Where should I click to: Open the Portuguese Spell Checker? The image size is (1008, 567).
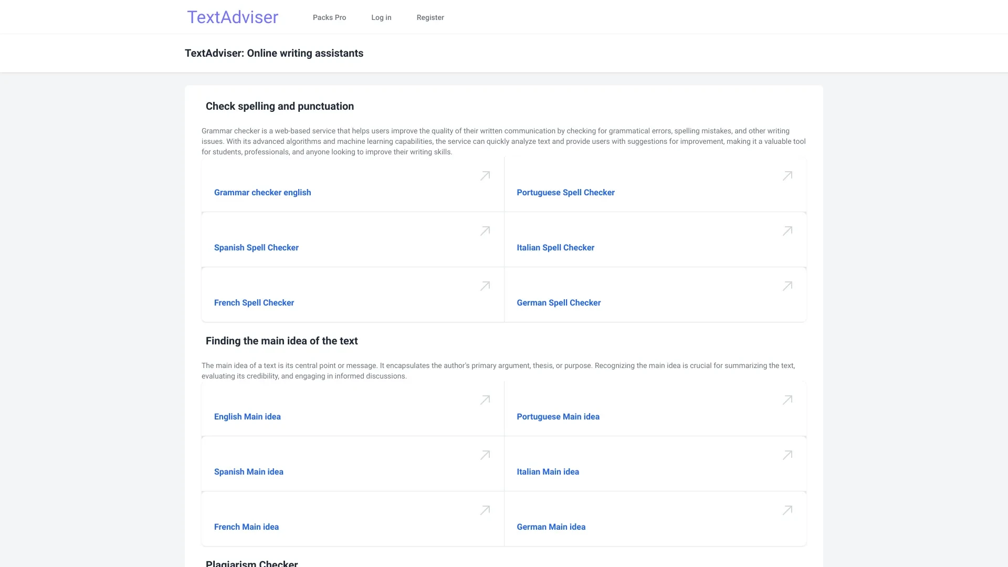point(566,192)
